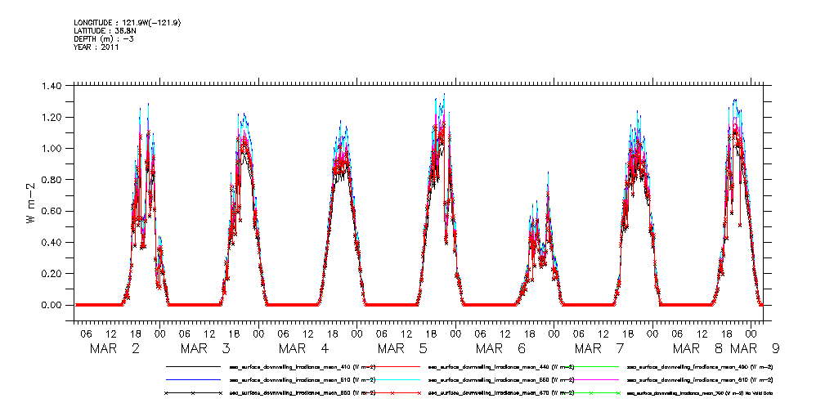Click the MAR 5 date label
This screenshot has width=825, height=412.
403,348
